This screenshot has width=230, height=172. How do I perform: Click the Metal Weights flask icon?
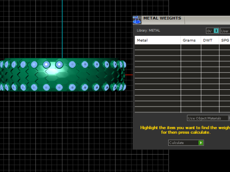point(137,20)
